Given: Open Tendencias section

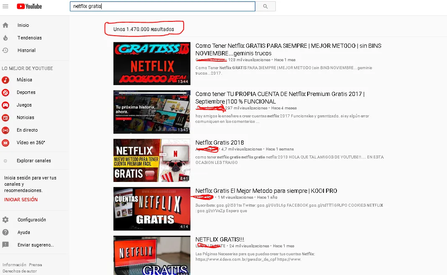Looking at the screenshot, I should coord(30,38).
